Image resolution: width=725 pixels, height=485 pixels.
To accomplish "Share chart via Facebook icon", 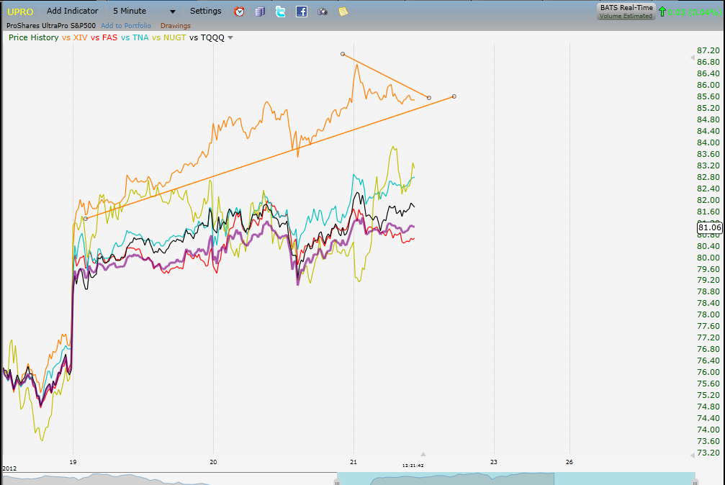I will pos(302,12).
